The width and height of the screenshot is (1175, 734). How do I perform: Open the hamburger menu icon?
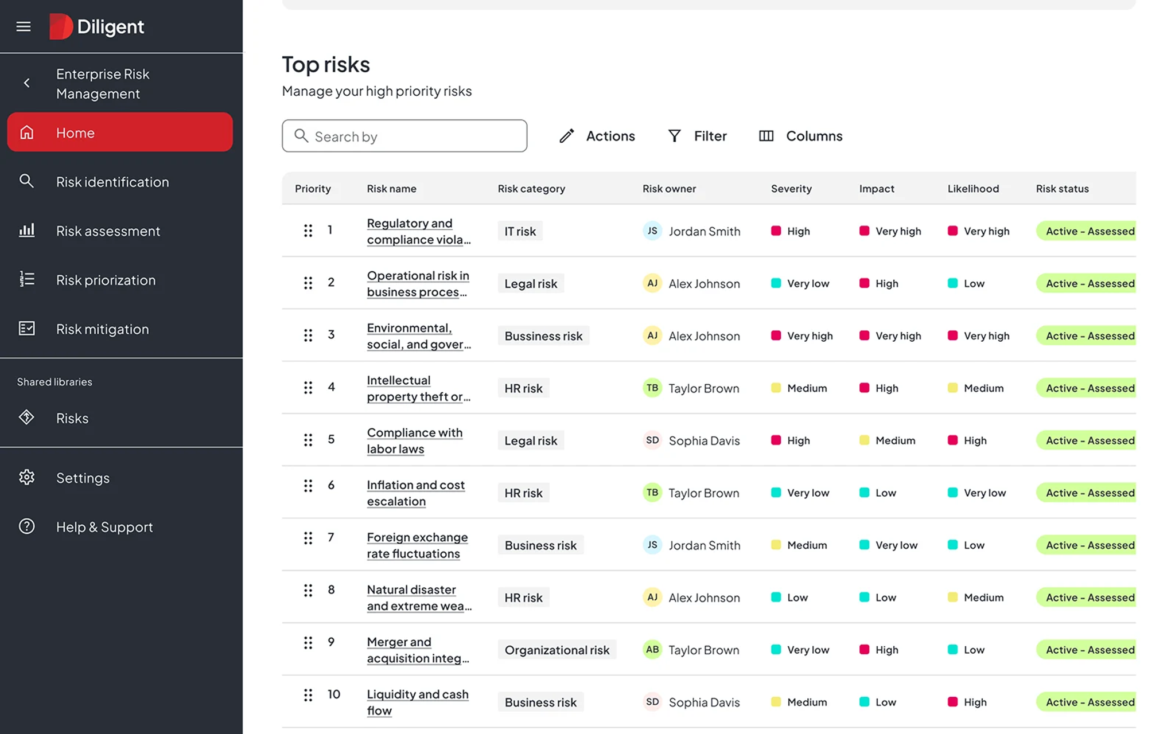click(24, 26)
